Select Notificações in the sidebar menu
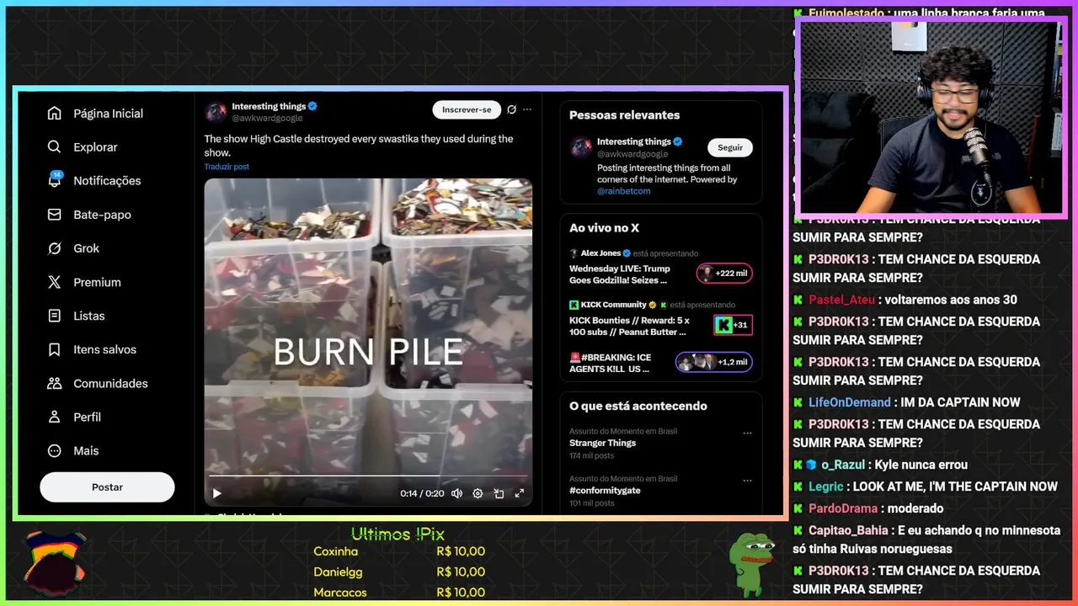 107,181
